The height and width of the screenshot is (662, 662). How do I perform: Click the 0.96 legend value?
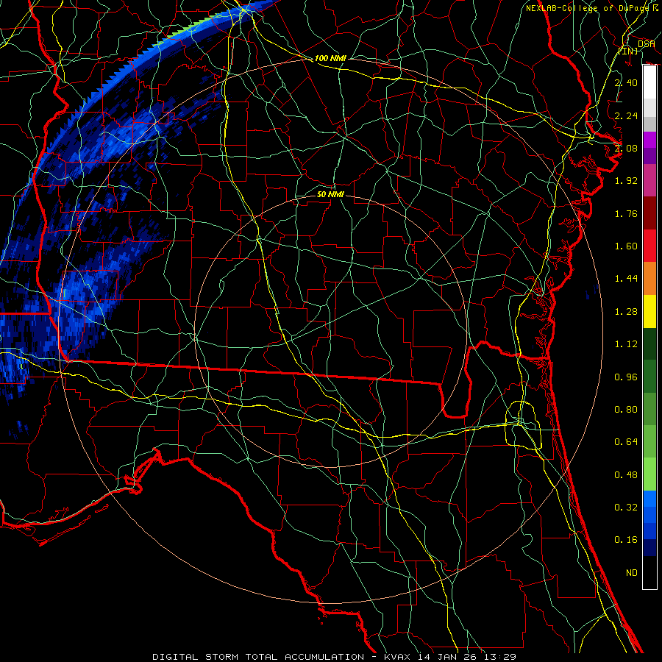626,377
